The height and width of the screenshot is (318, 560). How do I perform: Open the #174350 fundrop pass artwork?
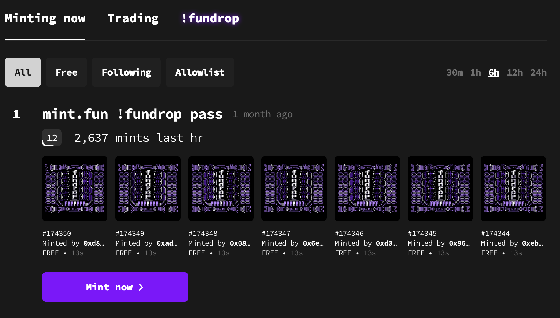point(74,188)
